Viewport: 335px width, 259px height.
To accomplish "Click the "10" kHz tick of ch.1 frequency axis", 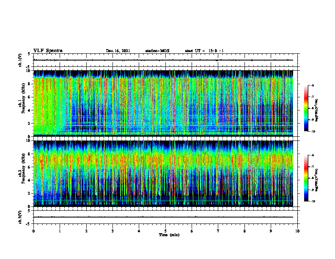I will point(29,71).
